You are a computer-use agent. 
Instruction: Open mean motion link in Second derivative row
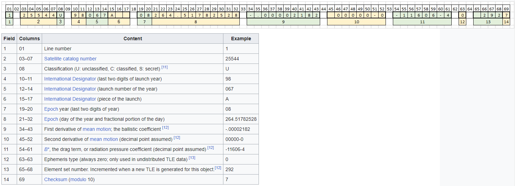(x=104, y=139)
